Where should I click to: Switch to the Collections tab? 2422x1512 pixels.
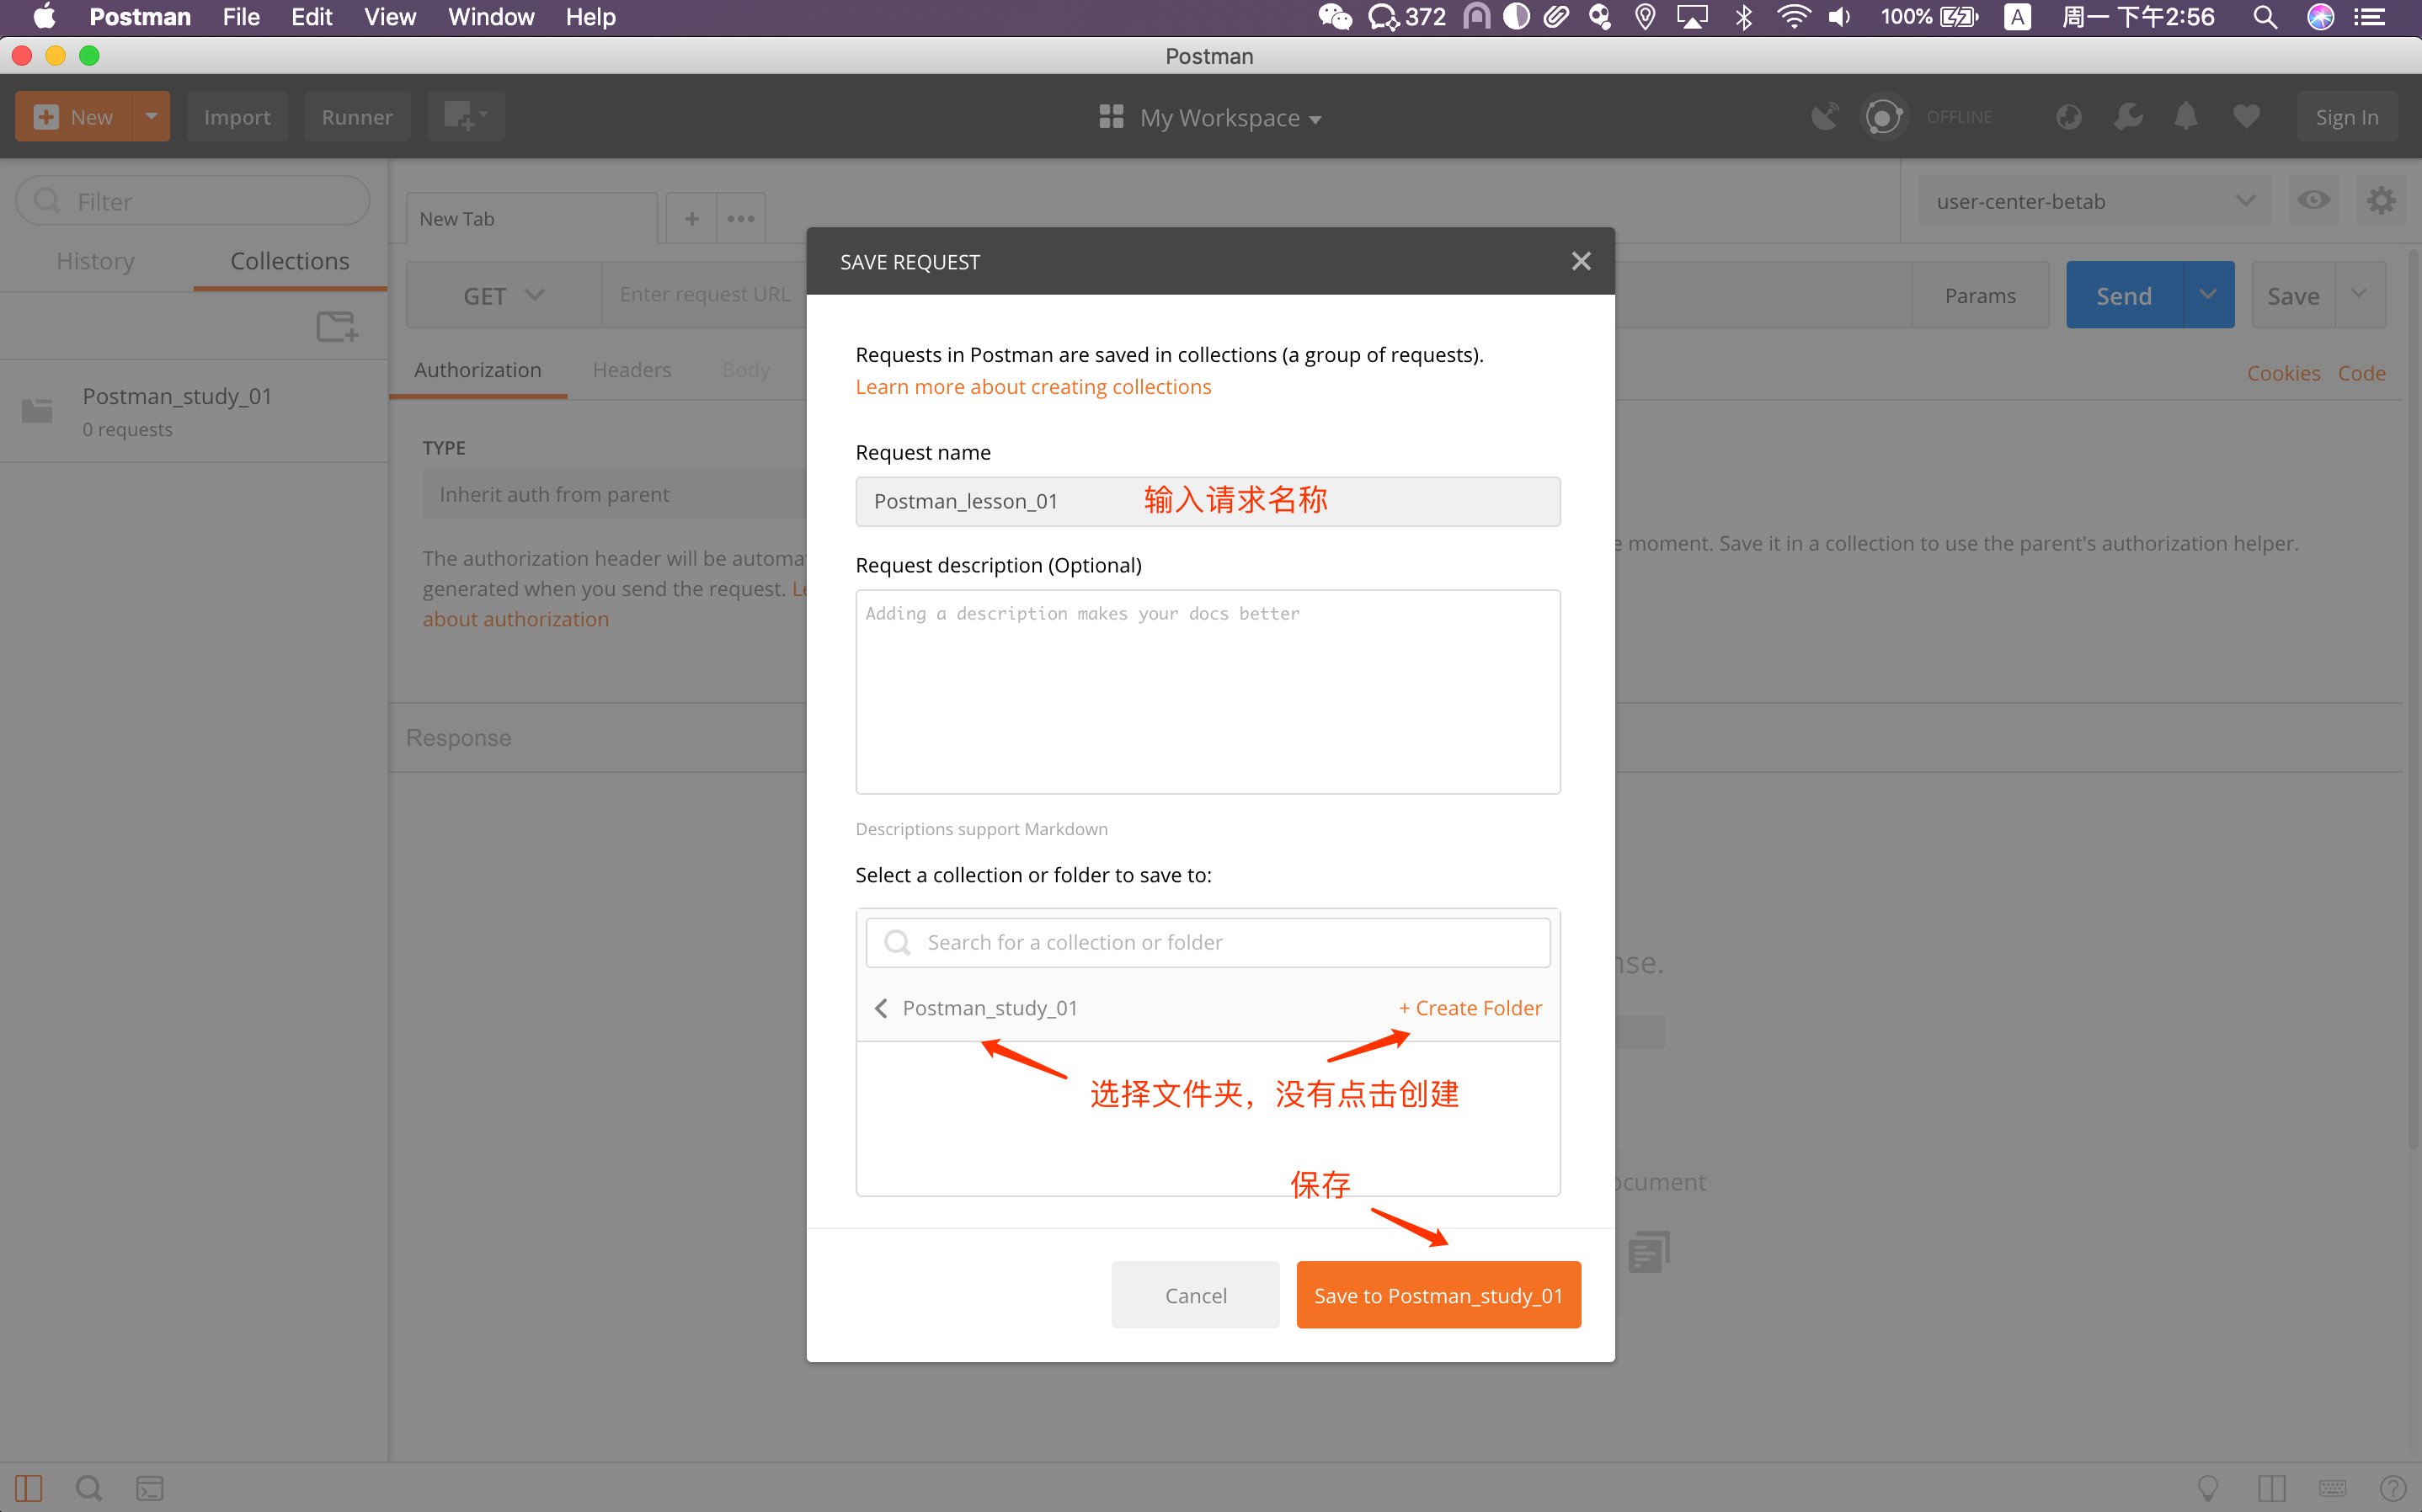pyautogui.click(x=290, y=261)
